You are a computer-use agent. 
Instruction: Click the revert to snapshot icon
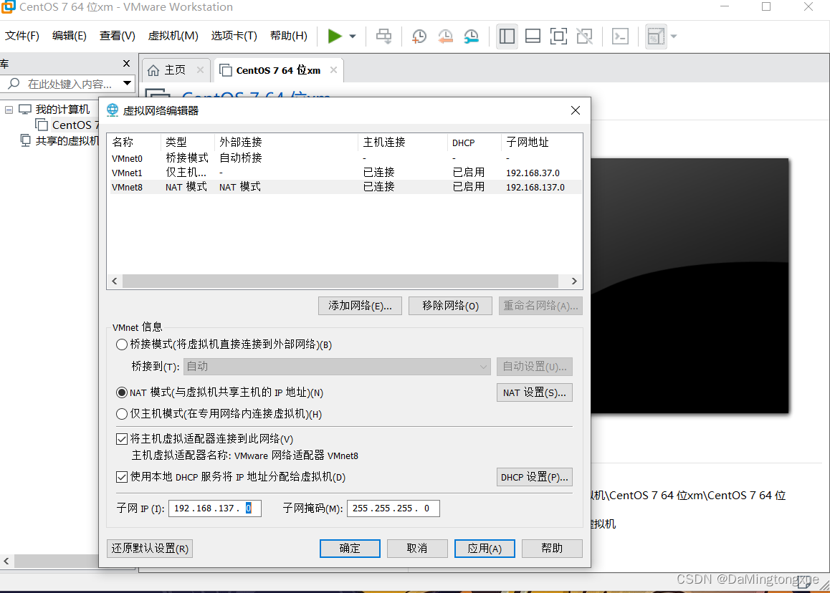point(445,37)
